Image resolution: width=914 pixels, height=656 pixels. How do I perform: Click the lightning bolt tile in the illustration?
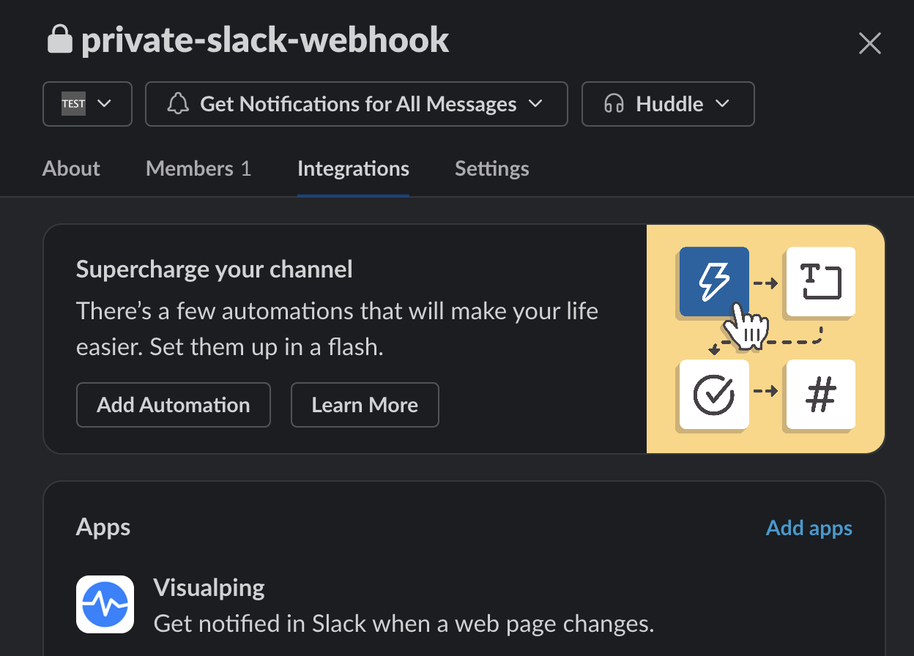tap(714, 282)
